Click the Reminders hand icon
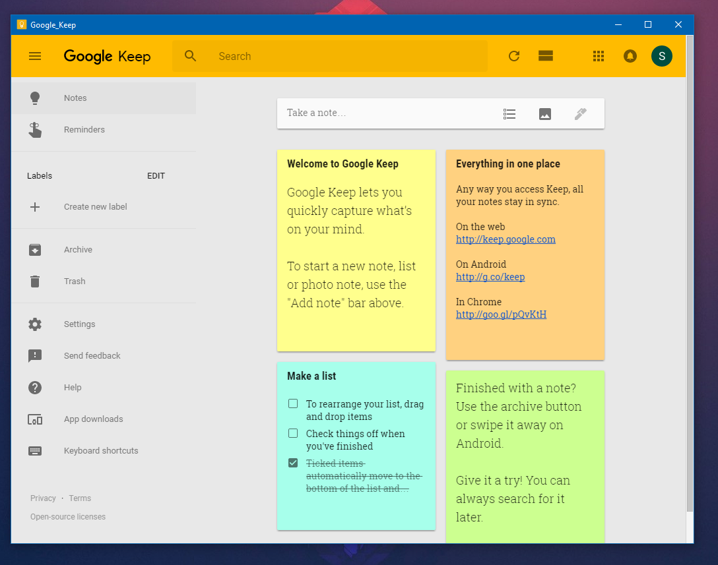This screenshot has width=718, height=565. coord(35,130)
